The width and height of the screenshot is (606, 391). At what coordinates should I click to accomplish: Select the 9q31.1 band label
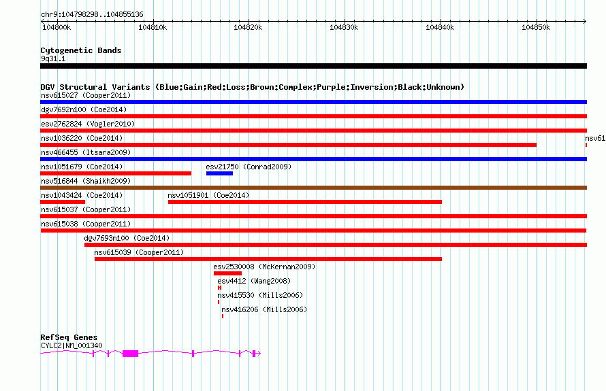tap(53, 58)
